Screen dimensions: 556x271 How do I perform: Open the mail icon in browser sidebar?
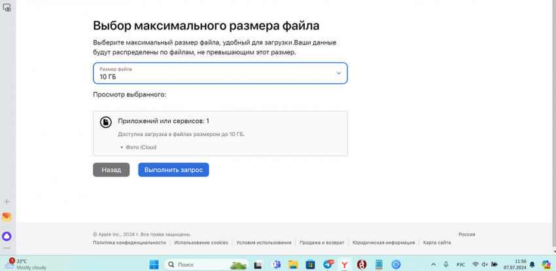tap(7, 217)
